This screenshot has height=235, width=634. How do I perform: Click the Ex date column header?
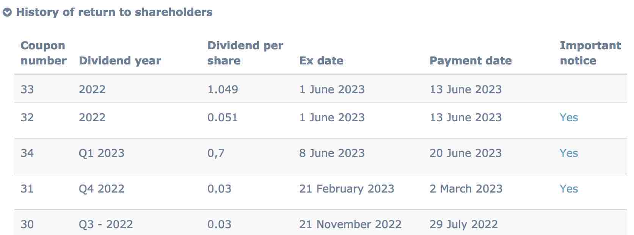click(x=321, y=61)
